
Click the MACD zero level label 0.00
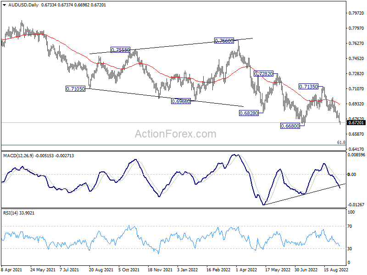(352, 175)
